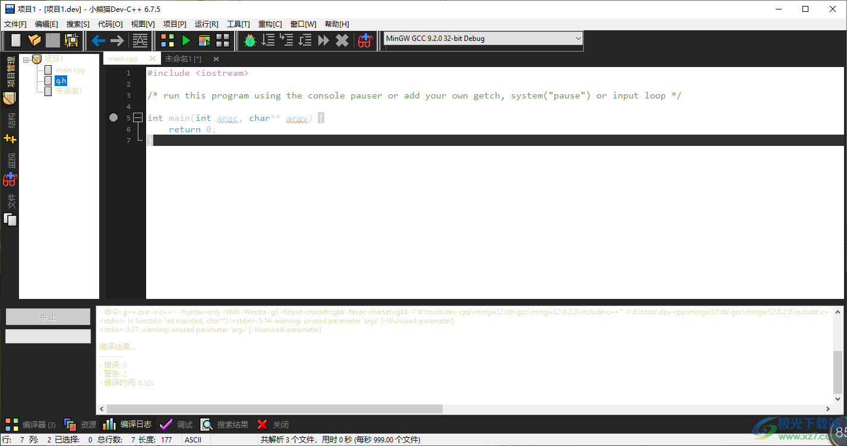Open the 运行[R] menu
847x446 pixels.
pos(206,24)
